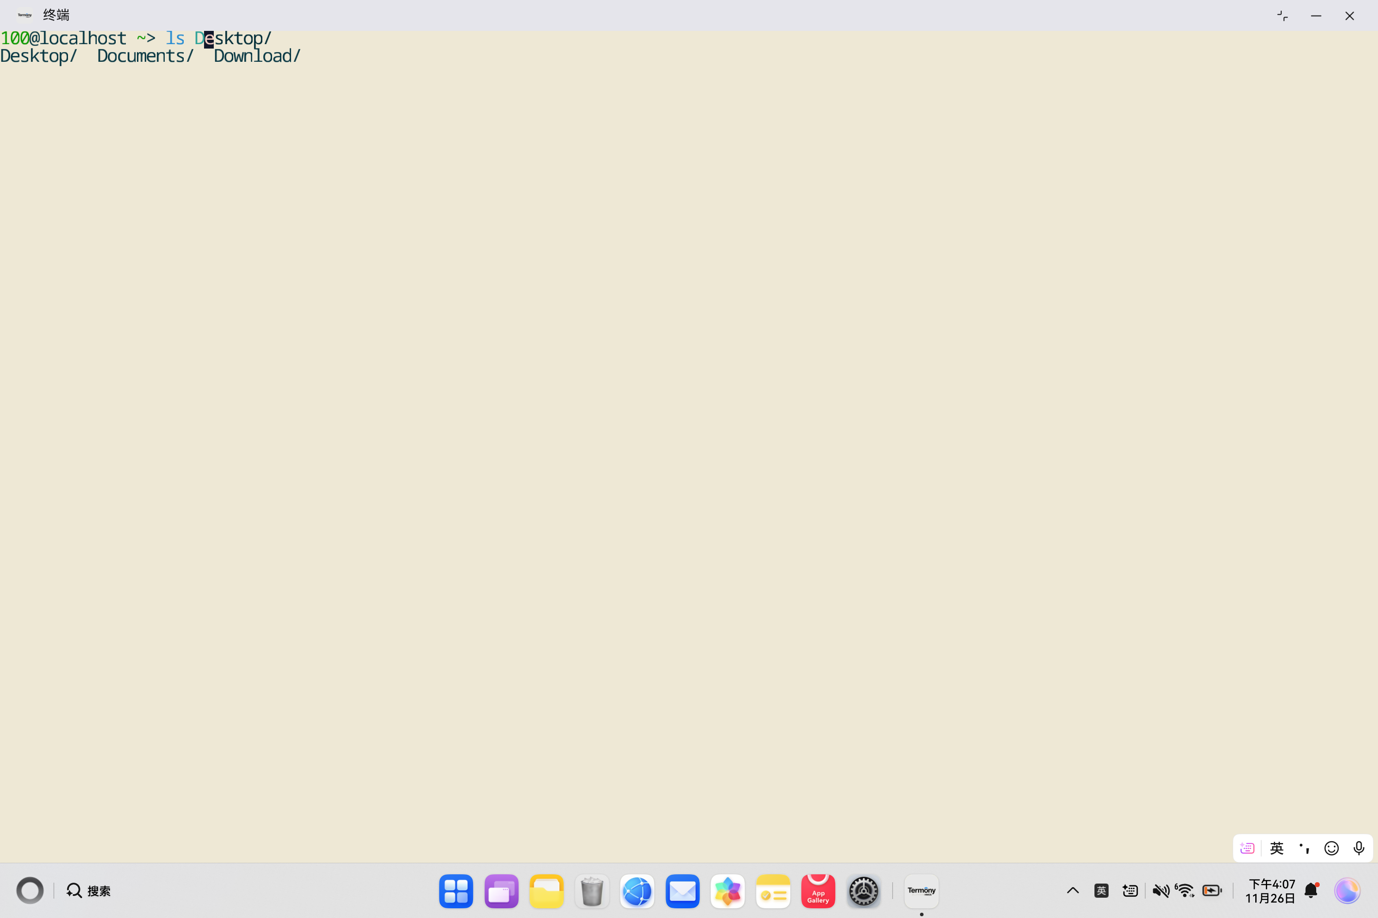Expand hidden tray icons chevron

click(1073, 891)
